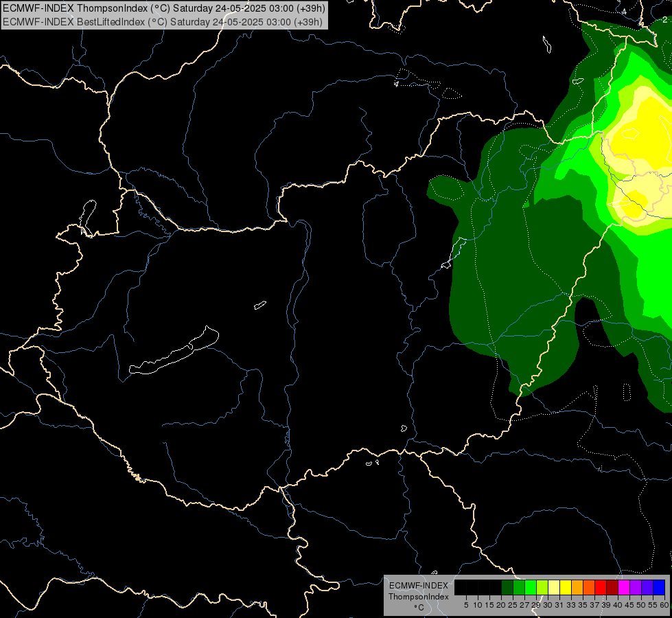
Task: Click the legend scale value 50
Action: pos(641,605)
